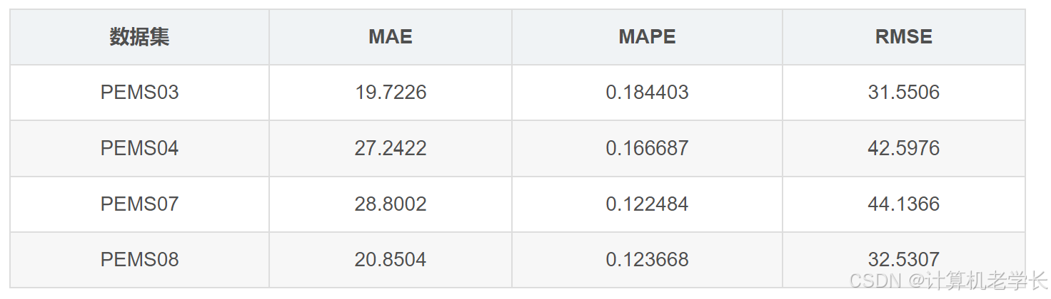The height and width of the screenshot is (299, 1051).
Task: Select the PEMS07 dataset cell
Action: click(x=139, y=204)
